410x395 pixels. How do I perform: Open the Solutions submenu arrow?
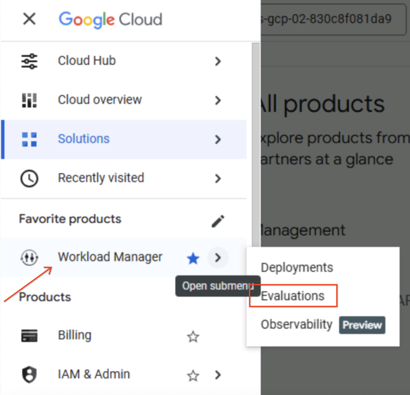(218, 140)
